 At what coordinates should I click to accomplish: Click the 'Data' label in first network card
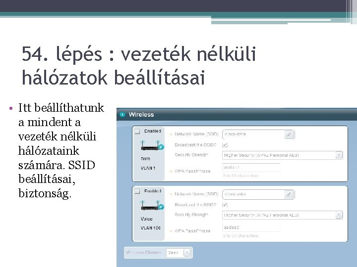[145, 159]
